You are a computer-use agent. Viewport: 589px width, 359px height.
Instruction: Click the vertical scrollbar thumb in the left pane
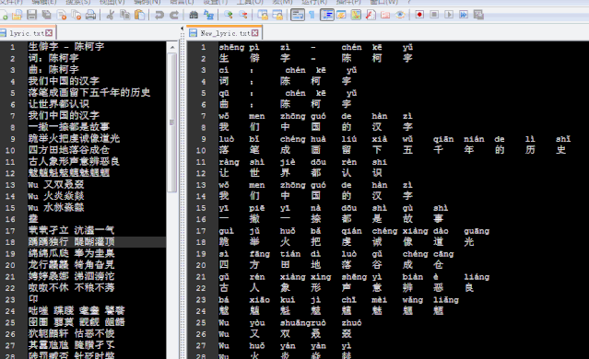point(172,122)
